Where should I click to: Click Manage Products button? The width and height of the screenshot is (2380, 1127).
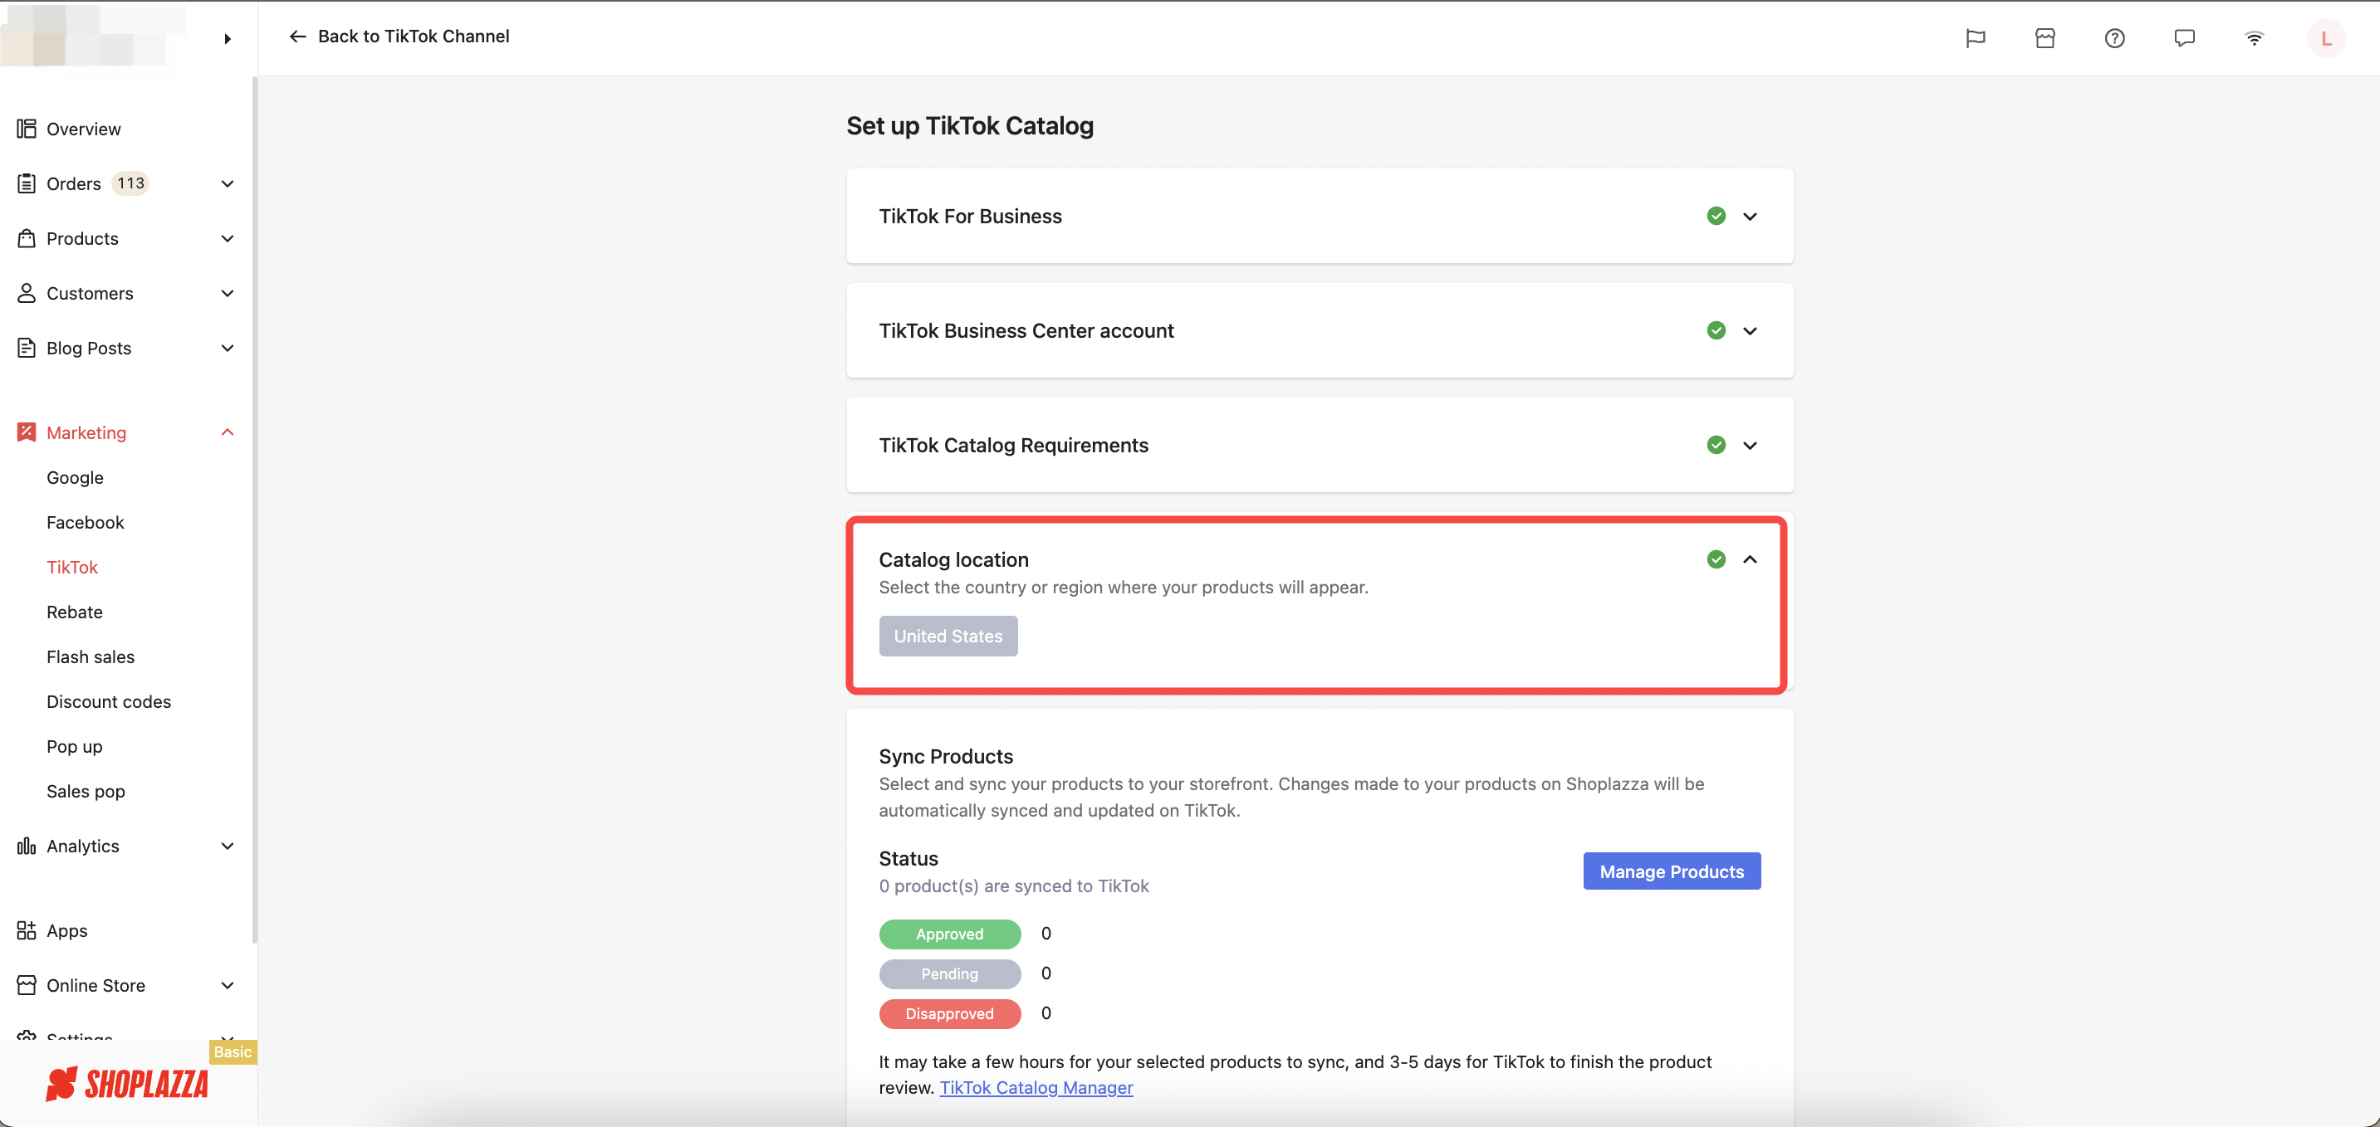(x=1672, y=871)
